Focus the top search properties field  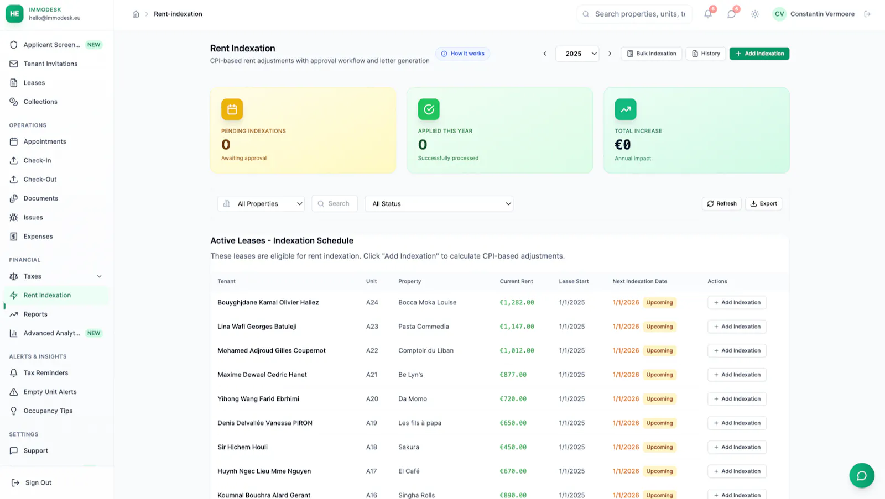click(634, 14)
